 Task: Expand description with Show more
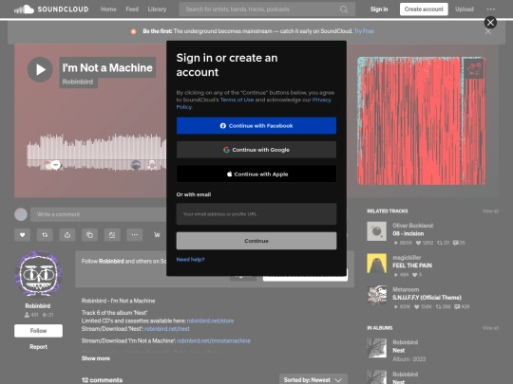(x=96, y=358)
